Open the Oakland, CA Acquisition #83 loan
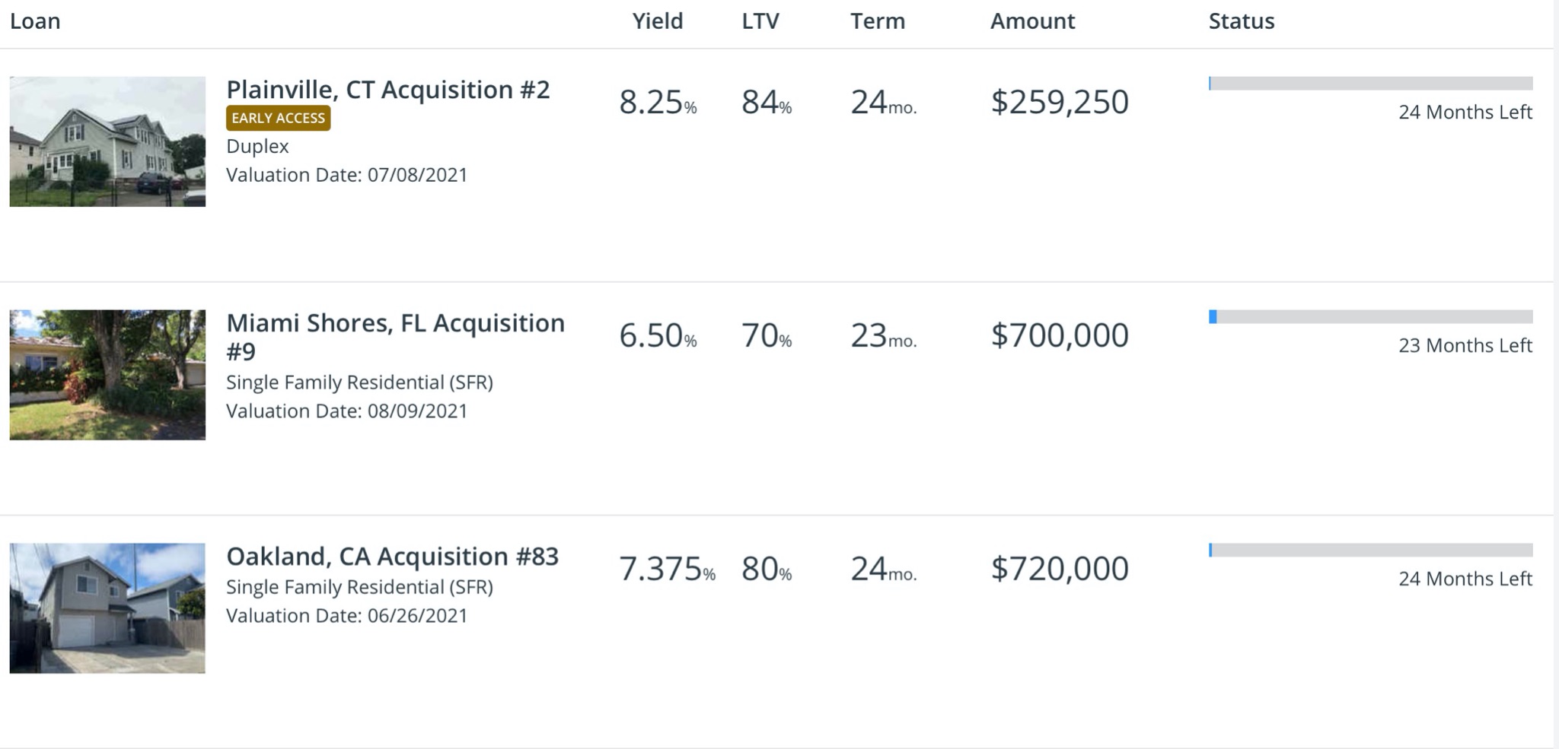1559x749 pixels. (x=392, y=557)
